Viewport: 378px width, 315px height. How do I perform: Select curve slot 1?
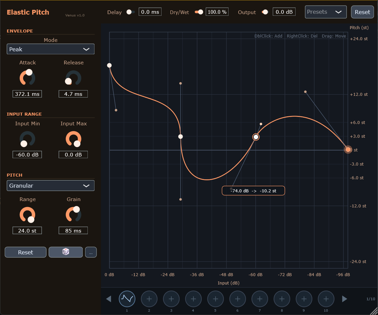127,299
